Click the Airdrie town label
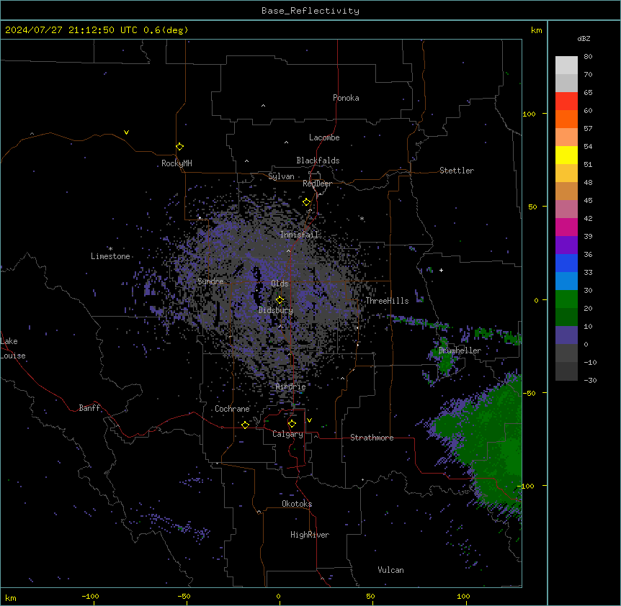 [x=290, y=386]
